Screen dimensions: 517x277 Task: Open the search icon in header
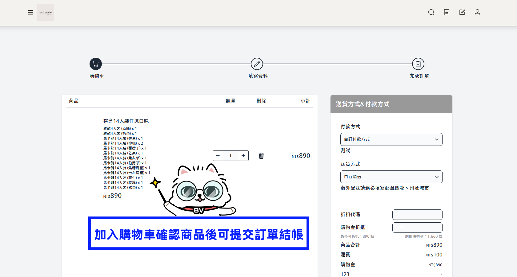(x=431, y=12)
